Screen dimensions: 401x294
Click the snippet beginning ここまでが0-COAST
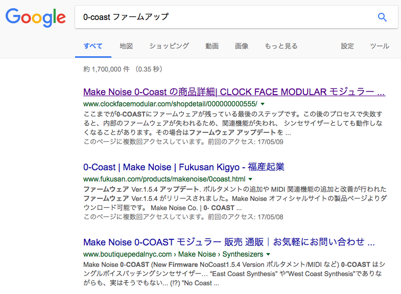[233, 123]
